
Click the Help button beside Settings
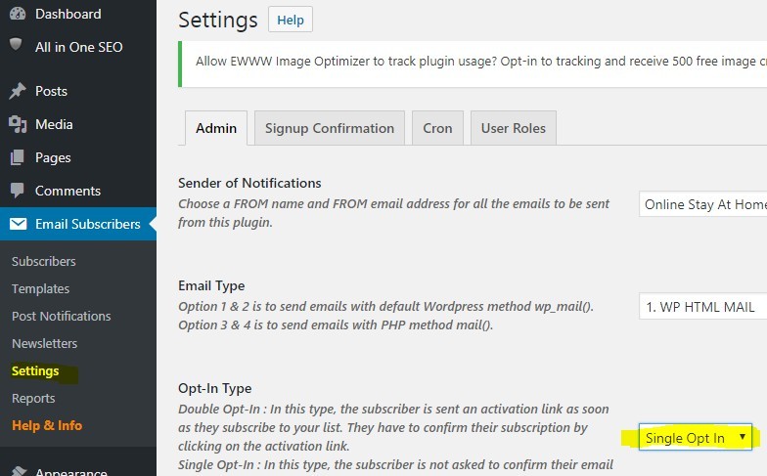tap(290, 20)
